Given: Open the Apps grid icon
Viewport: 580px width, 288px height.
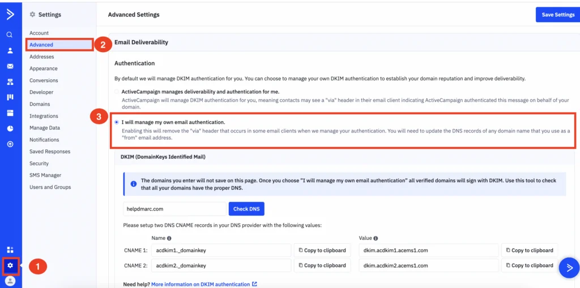Looking at the screenshot, I should pyautogui.click(x=10, y=250).
